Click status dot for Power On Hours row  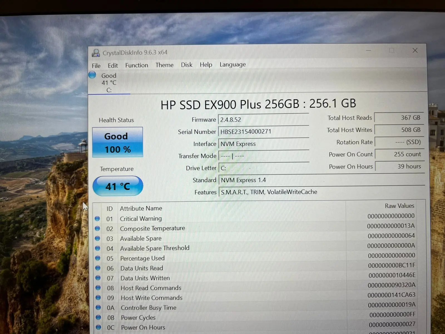[x=98, y=327]
